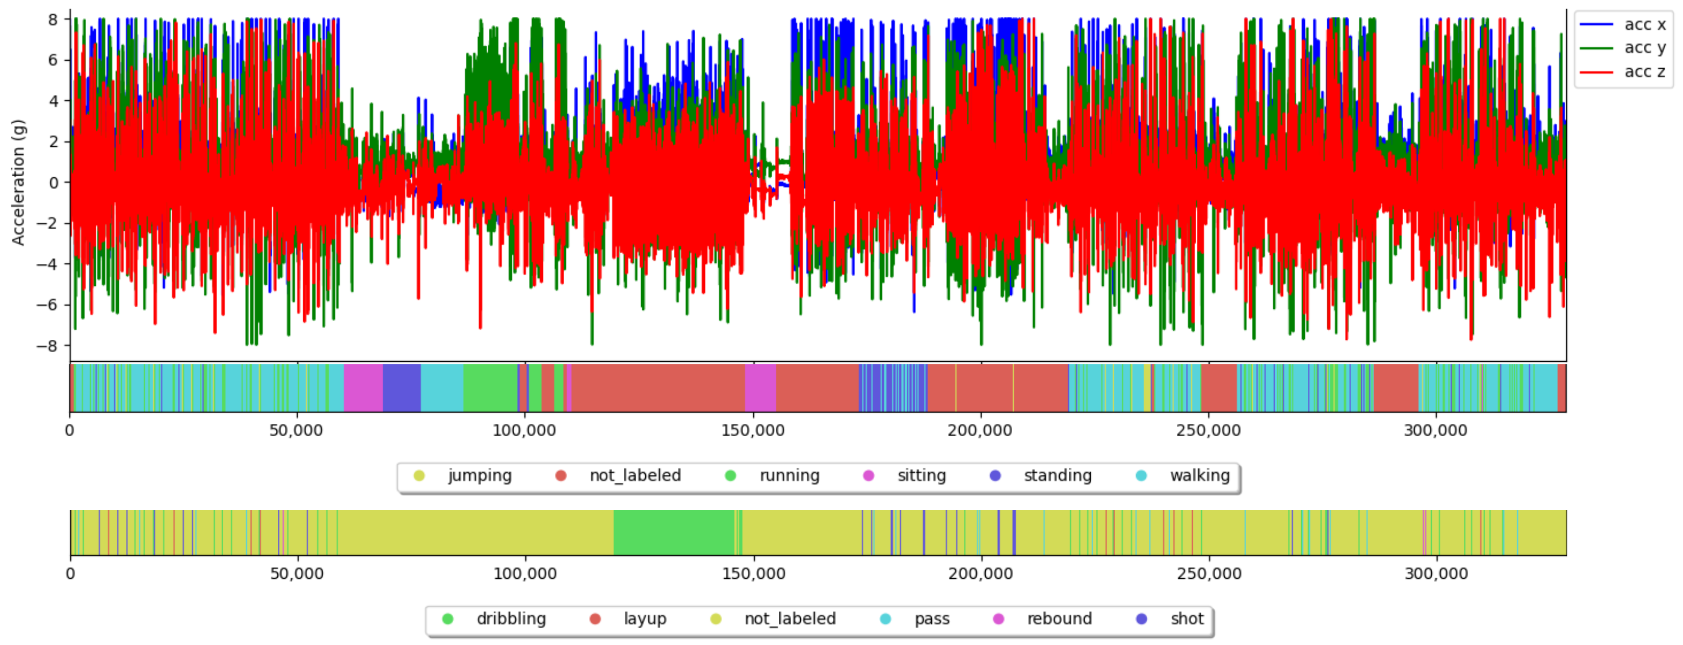Click the sitting legend dot
The image size is (1683, 645).
pos(869,476)
